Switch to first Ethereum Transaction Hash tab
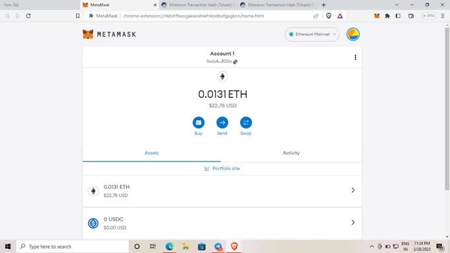 click(x=199, y=5)
